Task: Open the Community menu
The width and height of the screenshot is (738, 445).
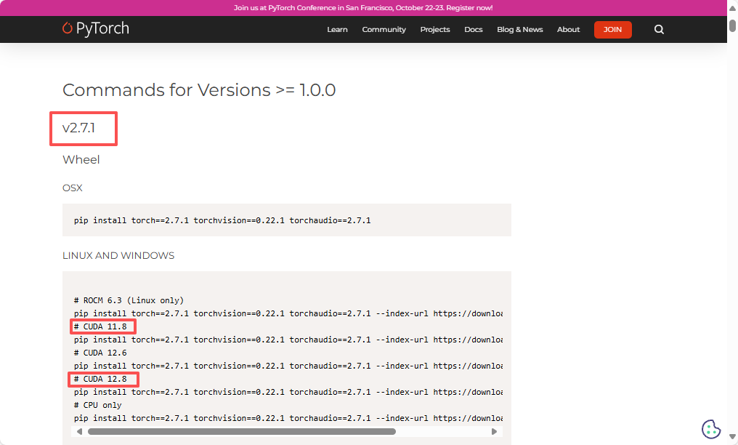Action: 384,29
